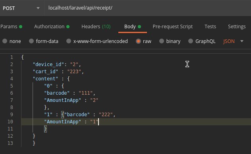This screenshot has height=154, width=251.
Task: Click the "cart_id" key on line 3
Action: click(x=45, y=71)
